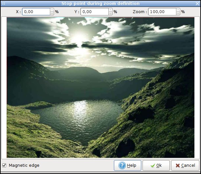Click the window menu icon in the title bar

(4, 4)
